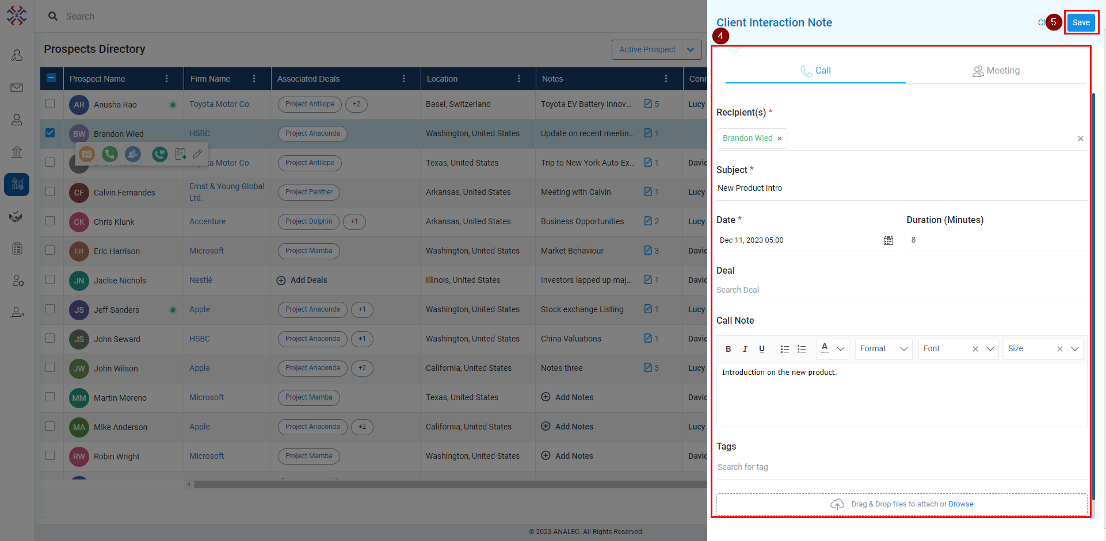The height and width of the screenshot is (541, 1106).
Task: Toggle the select-all checkbox in header
Action: click(x=51, y=78)
